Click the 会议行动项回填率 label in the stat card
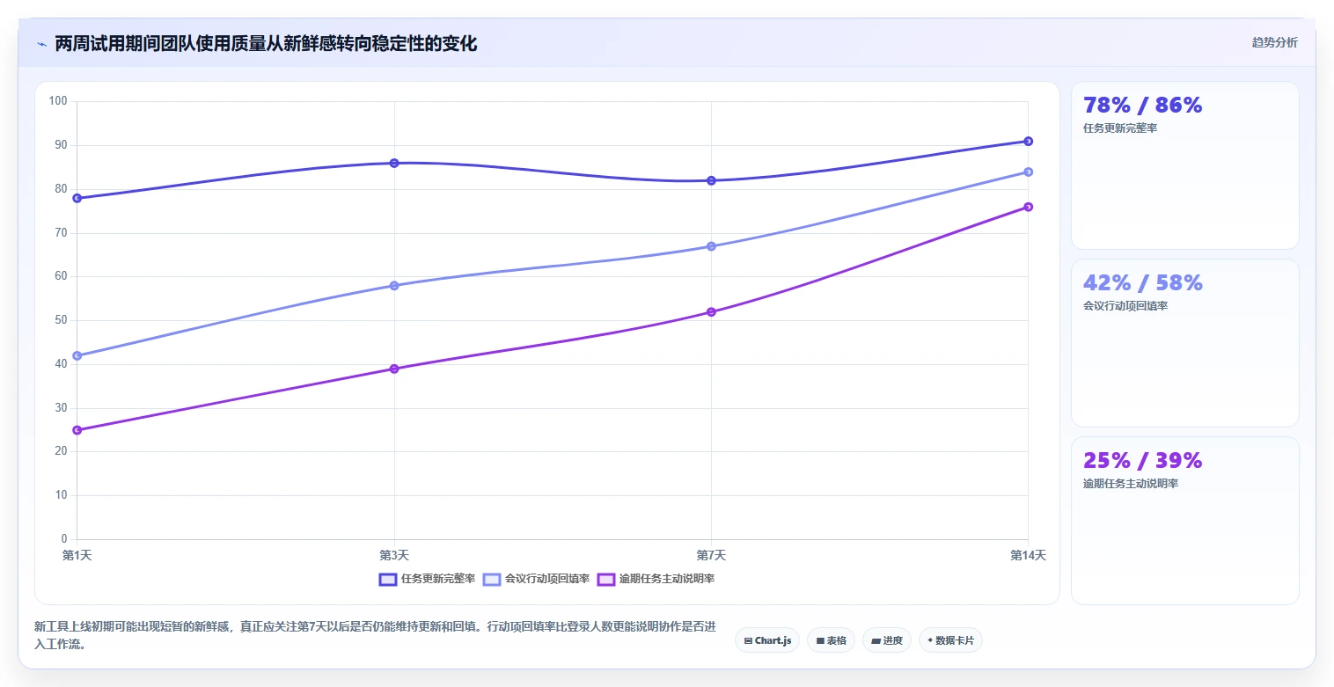 coord(1125,306)
